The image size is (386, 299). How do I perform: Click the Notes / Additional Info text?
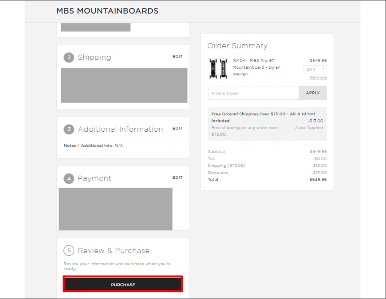point(93,146)
